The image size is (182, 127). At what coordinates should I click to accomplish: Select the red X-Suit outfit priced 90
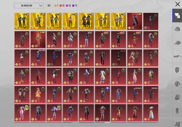coord(38,39)
